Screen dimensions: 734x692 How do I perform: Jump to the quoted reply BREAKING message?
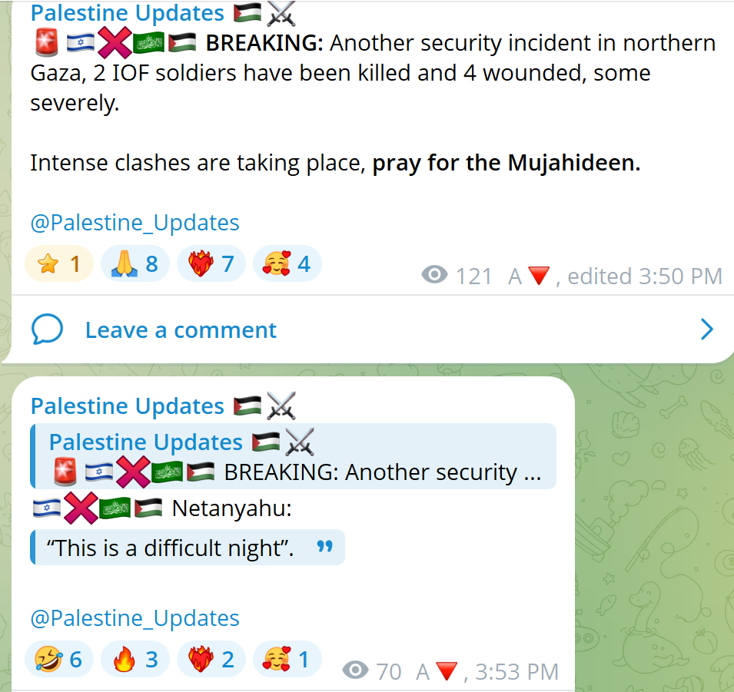pos(293,456)
